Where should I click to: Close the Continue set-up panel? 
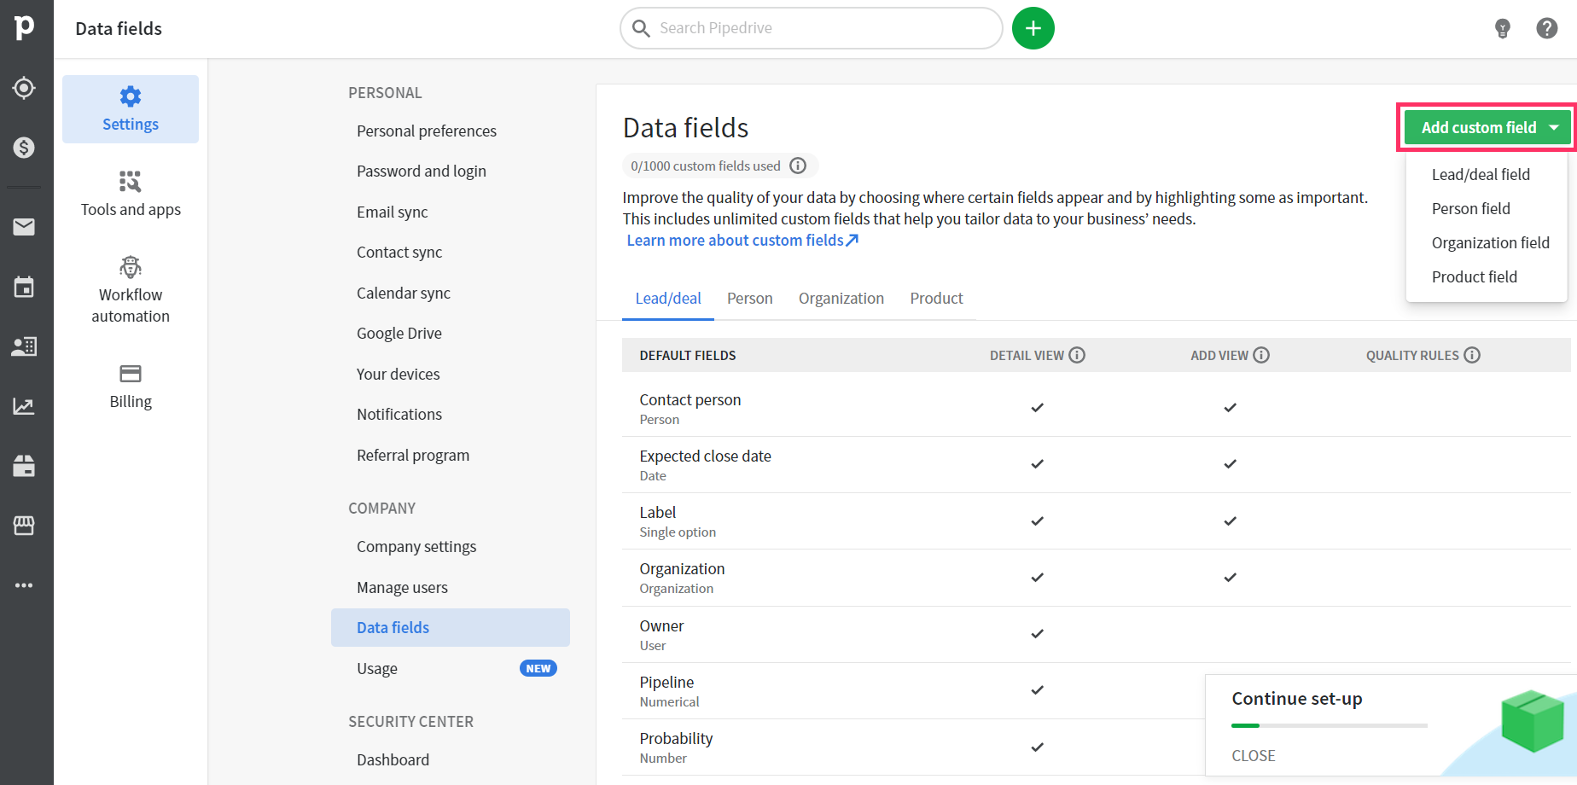coord(1253,756)
